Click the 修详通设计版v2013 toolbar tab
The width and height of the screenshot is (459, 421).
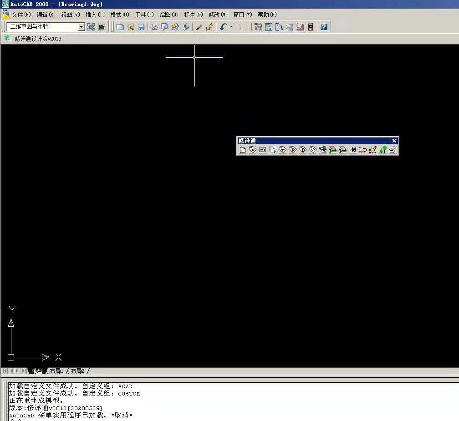tap(33, 39)
